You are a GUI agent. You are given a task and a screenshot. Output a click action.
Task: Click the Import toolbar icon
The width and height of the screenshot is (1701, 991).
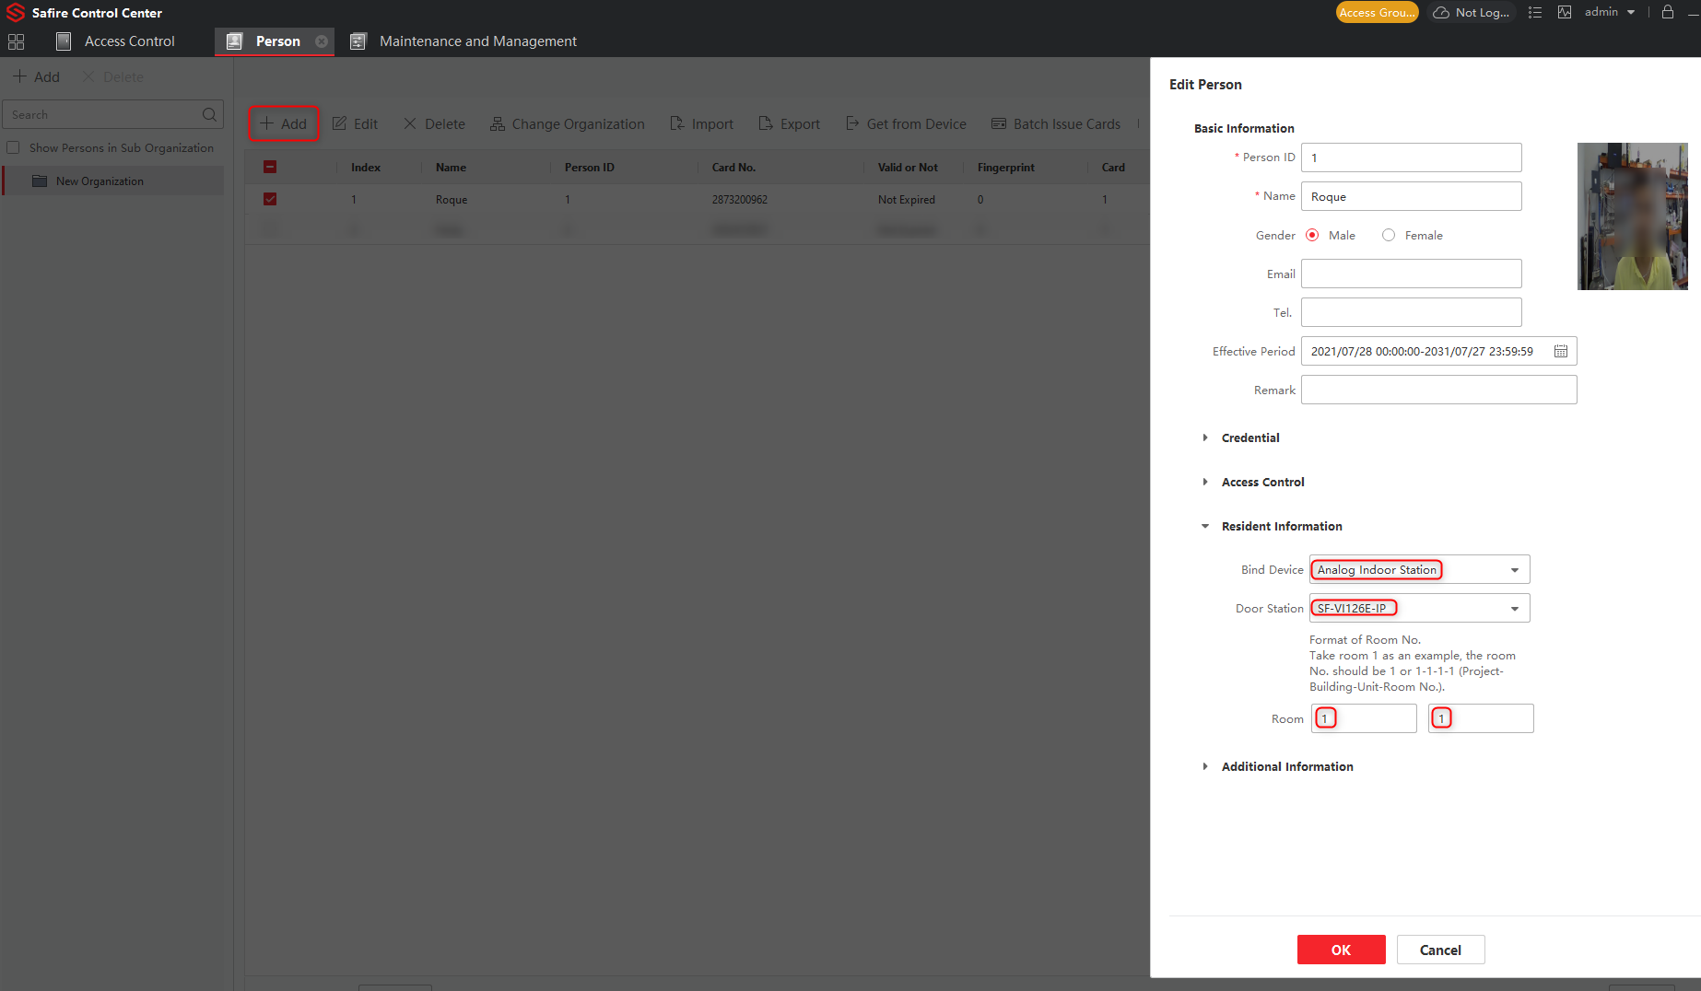click(x=677, y=123)
